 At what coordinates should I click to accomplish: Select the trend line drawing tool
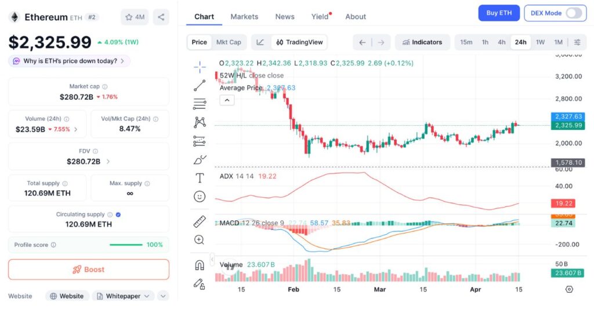pyautogui.click(x=200, y=86)
